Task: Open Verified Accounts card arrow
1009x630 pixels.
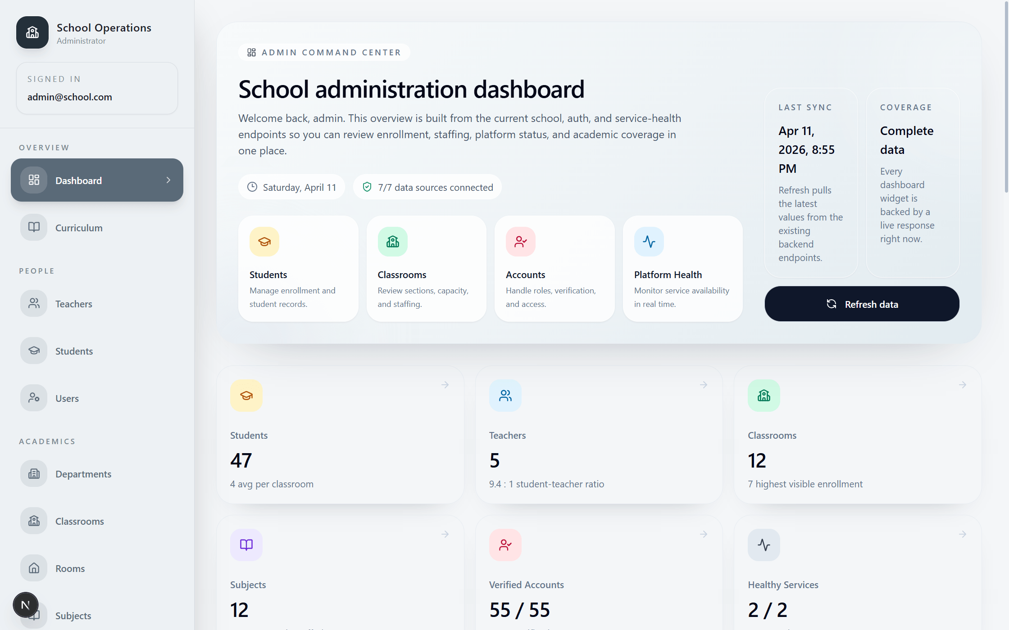Action: [704, 534]
